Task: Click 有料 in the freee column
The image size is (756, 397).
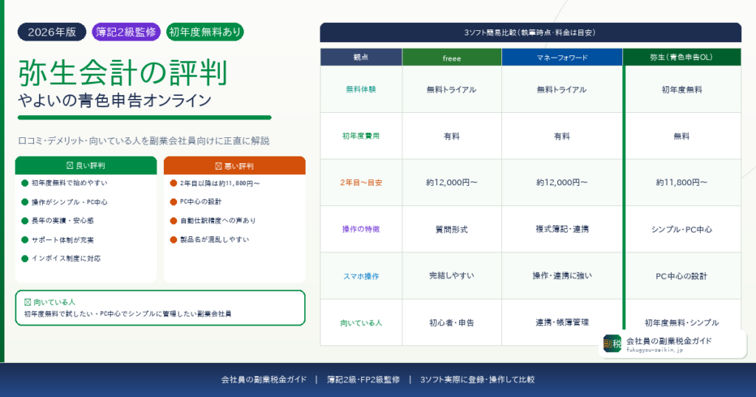Action: point(451,137)
